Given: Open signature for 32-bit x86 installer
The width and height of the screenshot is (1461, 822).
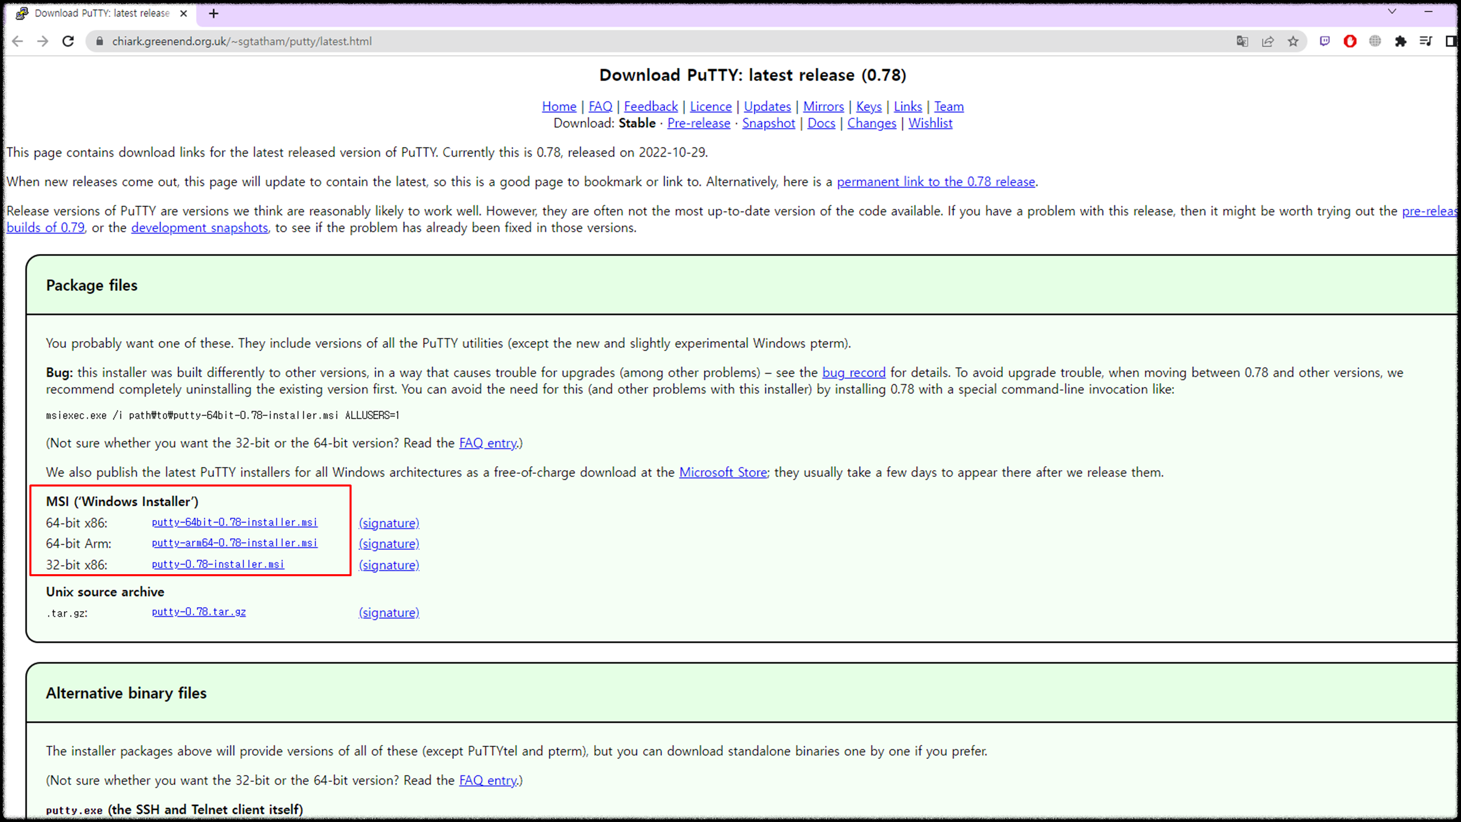Looking at the screenshot, I should (x=389, y=565).
